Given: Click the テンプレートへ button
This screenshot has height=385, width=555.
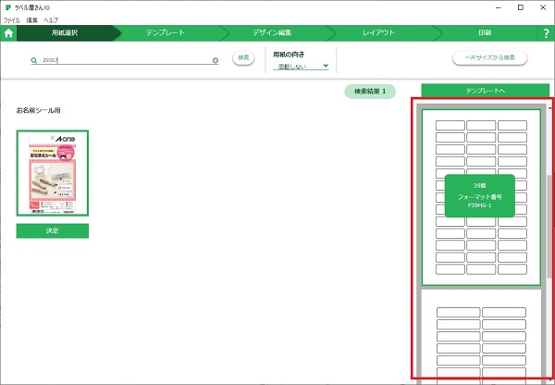Looking at the screenshot, I should tap(479, 91).
